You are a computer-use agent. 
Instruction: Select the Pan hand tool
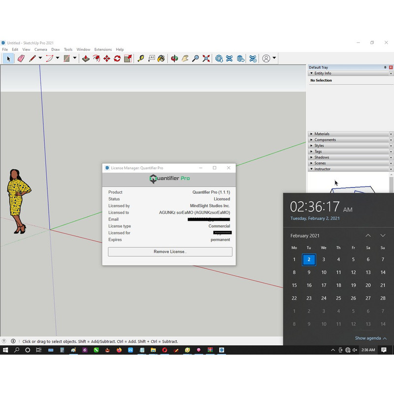tap(185, 59)
